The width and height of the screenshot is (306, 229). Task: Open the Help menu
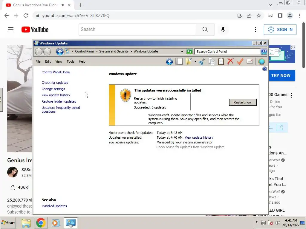pos(82,61)
